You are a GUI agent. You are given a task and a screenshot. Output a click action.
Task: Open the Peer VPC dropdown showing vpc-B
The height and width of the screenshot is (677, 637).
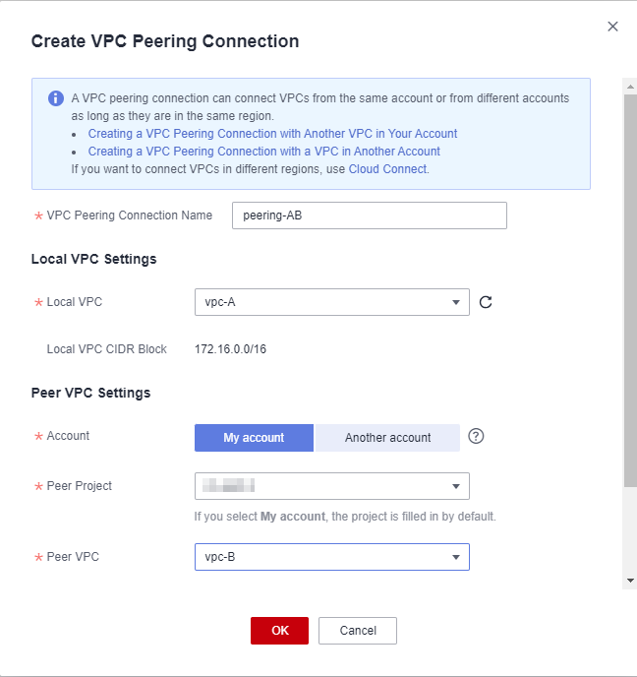click(x=331, y=558)
